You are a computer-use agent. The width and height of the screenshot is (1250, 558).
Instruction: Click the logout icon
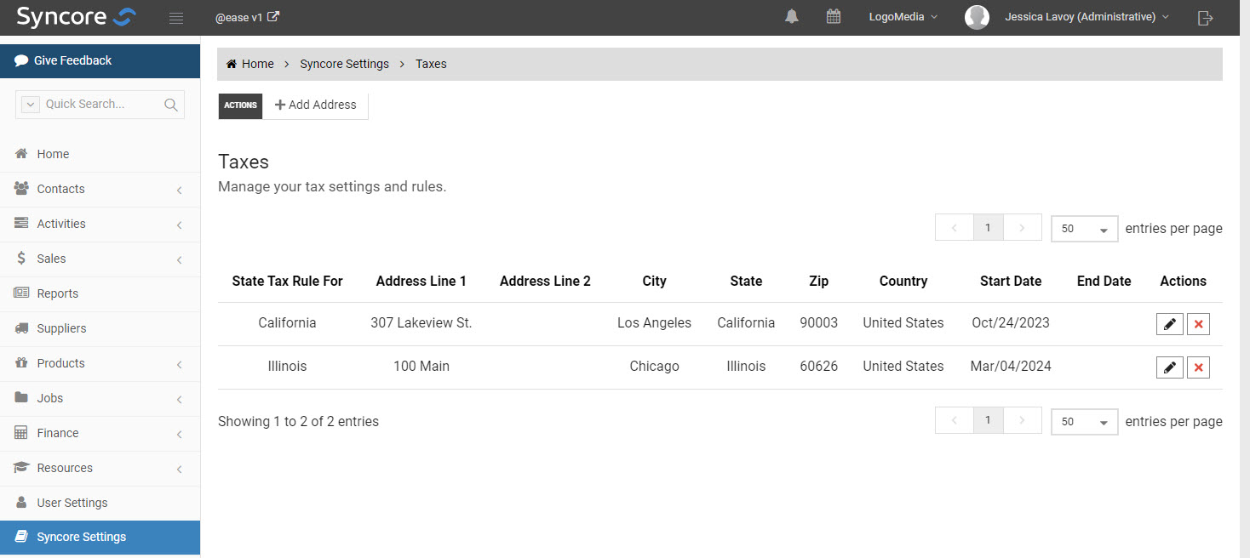(x=1205, y=18)
